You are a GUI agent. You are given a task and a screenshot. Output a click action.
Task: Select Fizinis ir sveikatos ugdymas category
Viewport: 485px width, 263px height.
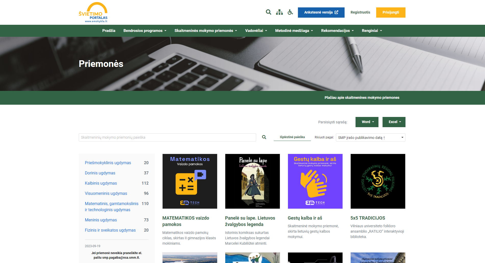[110, 230]
